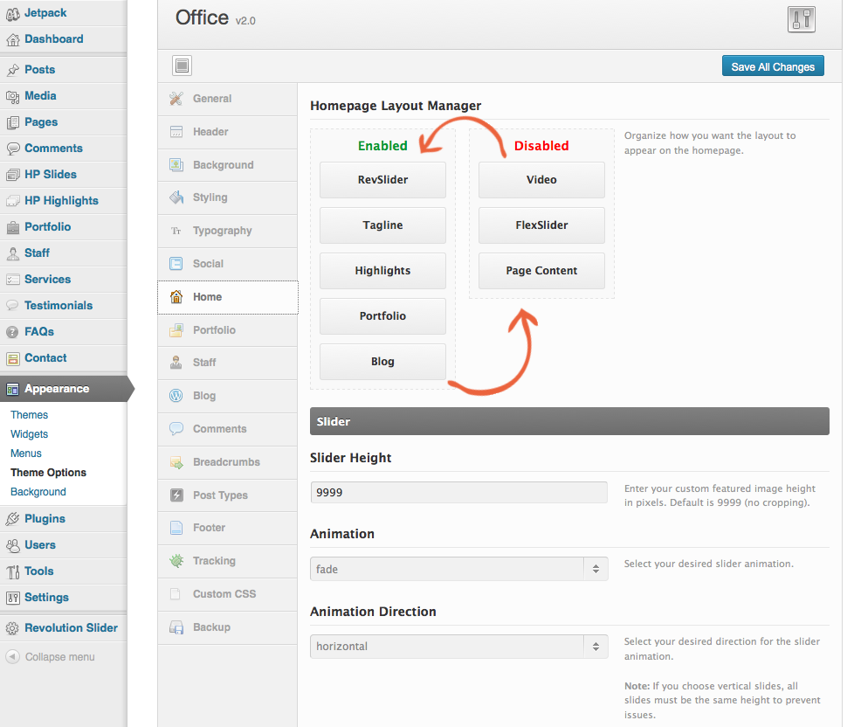The image size is (861, 727).
Task: Open the Footer options tab
Action: (227, 528)
